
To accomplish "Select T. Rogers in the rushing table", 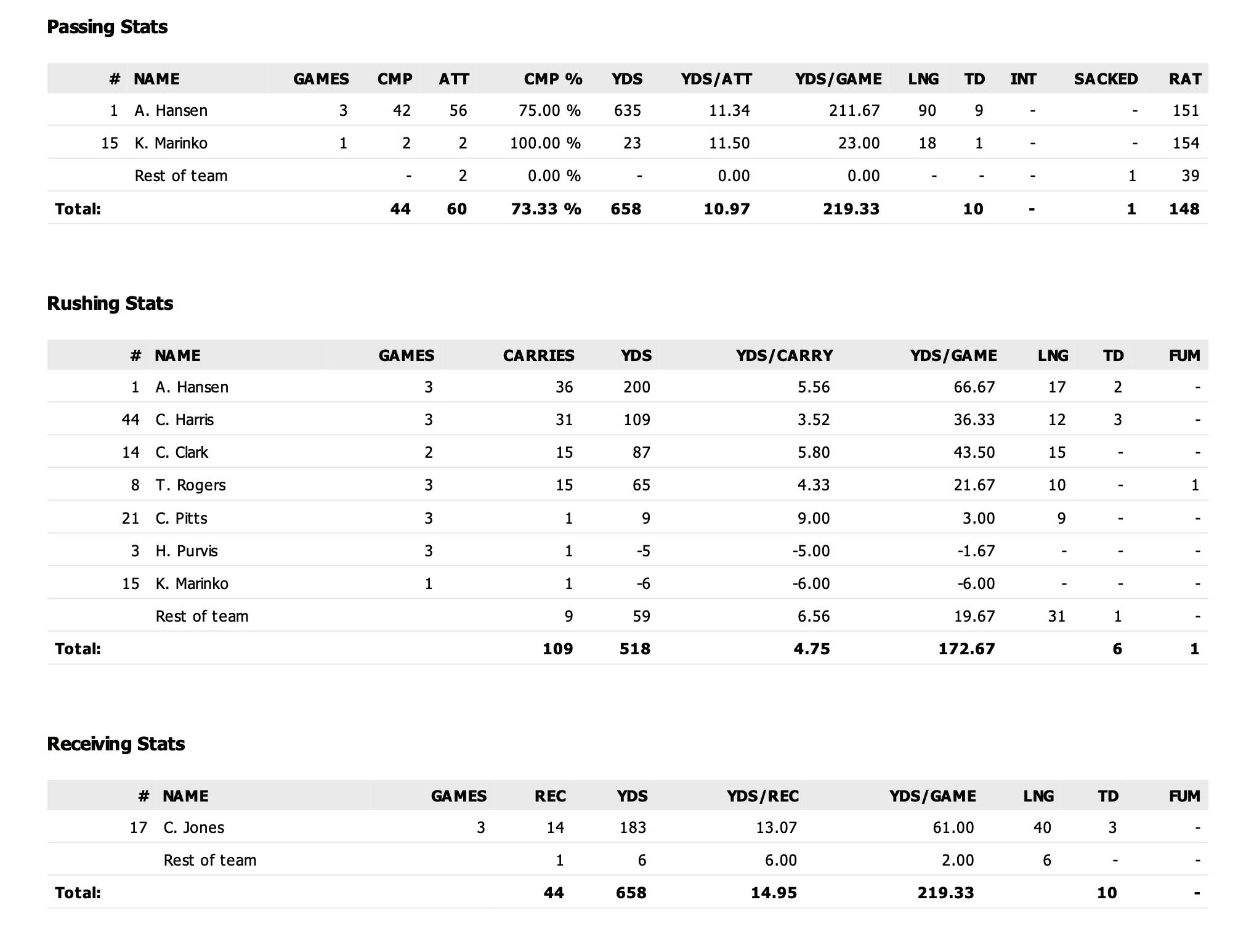I will click(190, 485).
